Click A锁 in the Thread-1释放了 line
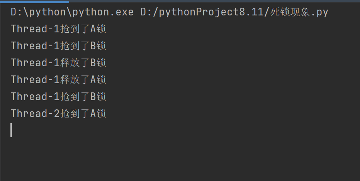Viewport: 360px width, 181px height. (98, 80)
